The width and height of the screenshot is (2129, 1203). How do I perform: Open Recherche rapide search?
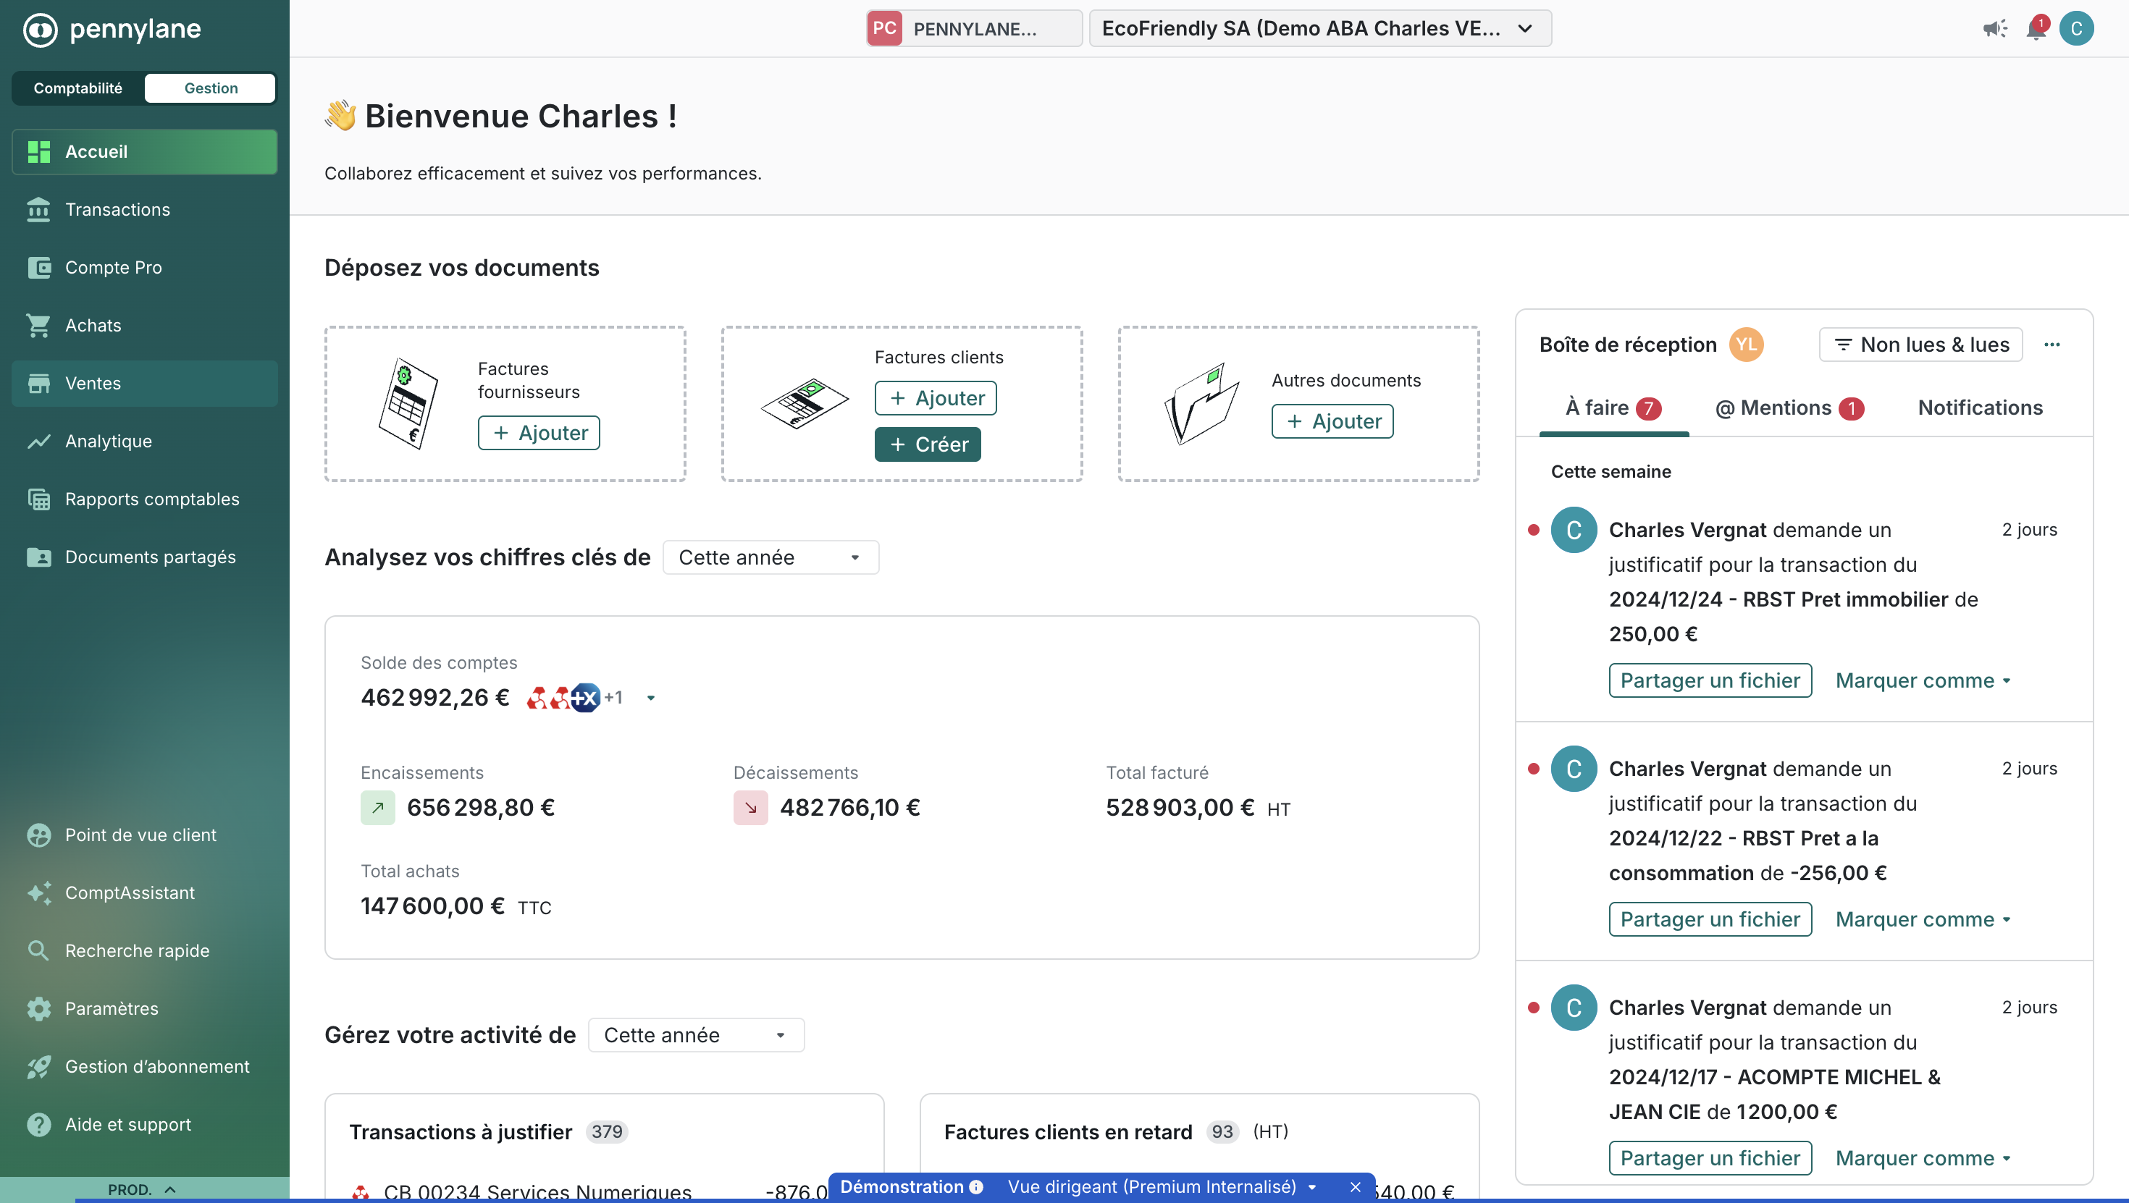[x=137, y=951]
